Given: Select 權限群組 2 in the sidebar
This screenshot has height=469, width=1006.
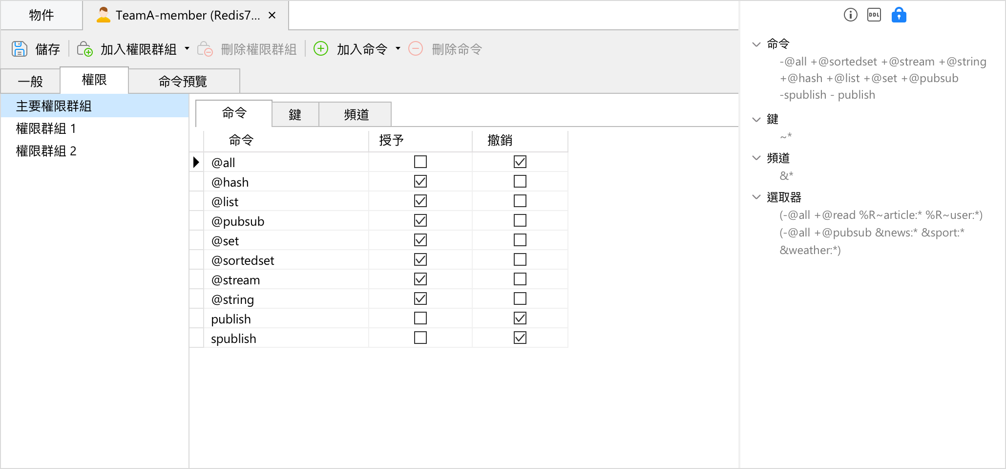Looking at the screenshot, I should point(45,151).
